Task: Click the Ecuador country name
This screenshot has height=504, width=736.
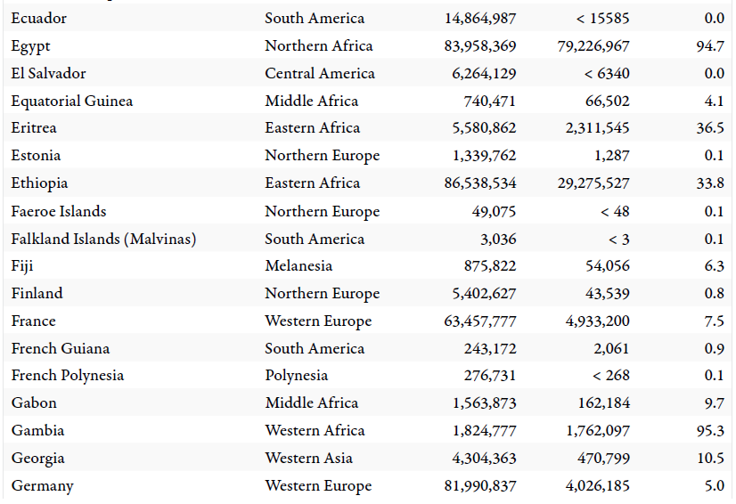Action: click(x=39, y=18)
